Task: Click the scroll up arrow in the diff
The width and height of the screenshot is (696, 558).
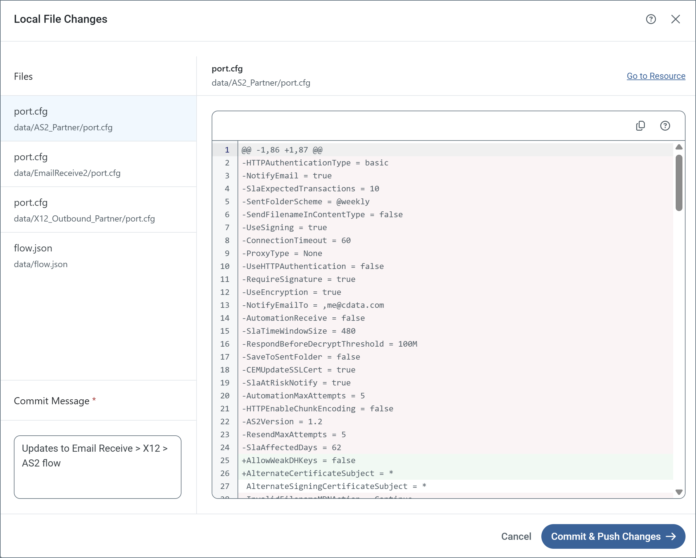Action: [x=679, y=147]
